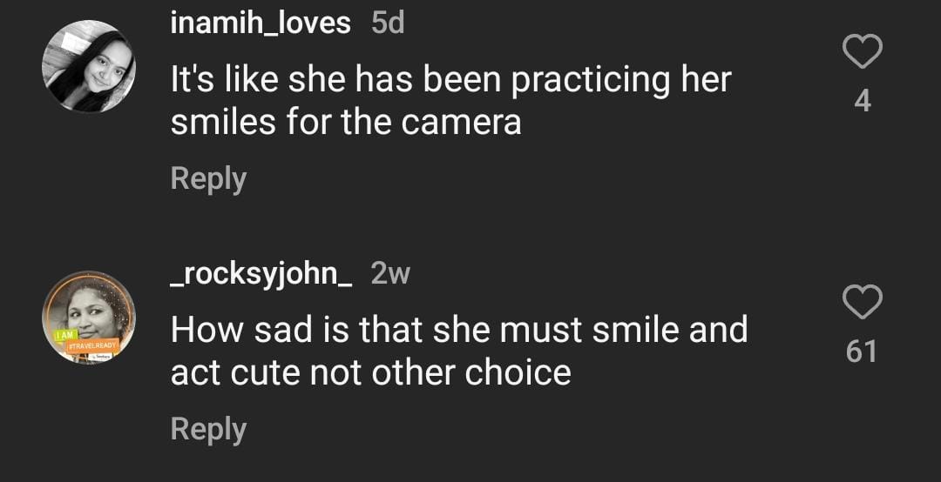Open inamih_loves profile picture
Image resolution: width=941 pixels, height=482 pixels.
(x=89, y=66)
